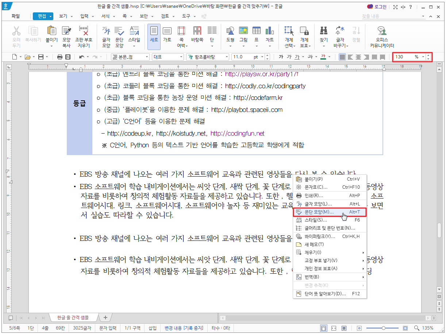Click the vertical scrollbar thumb
Viewport: 446px width, 335px height.
[439, 230]
